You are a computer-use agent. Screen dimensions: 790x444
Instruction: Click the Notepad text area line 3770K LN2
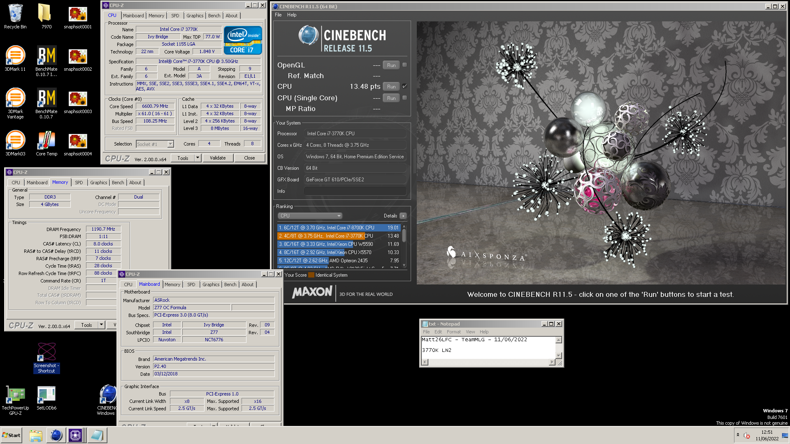point(437,350)
